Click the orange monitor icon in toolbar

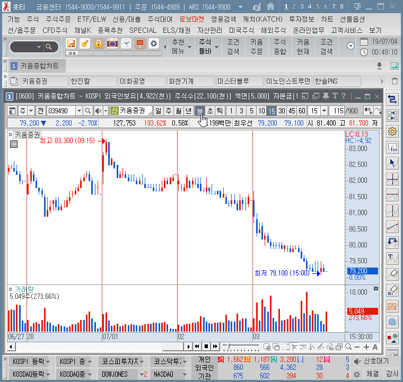140,43
